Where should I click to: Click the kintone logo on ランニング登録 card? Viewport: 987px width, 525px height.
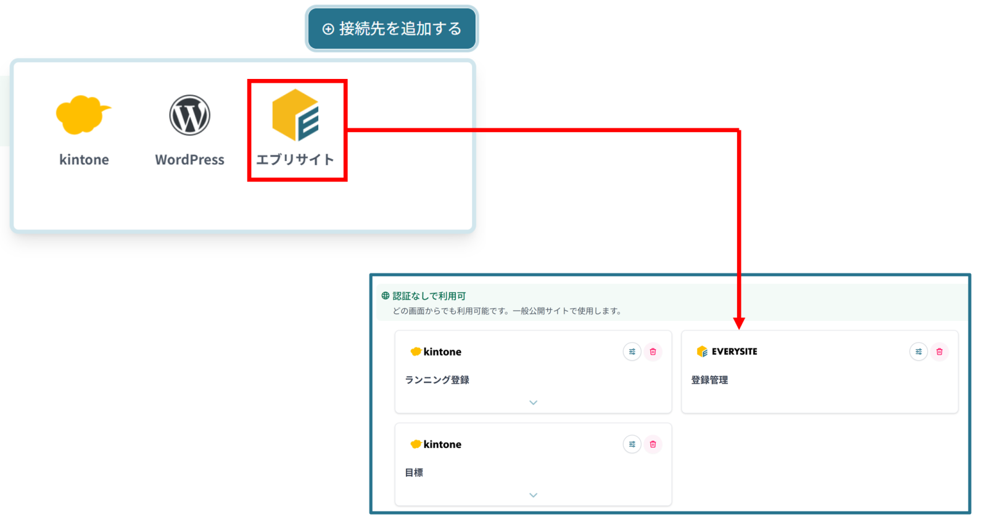tap(436, 352)
